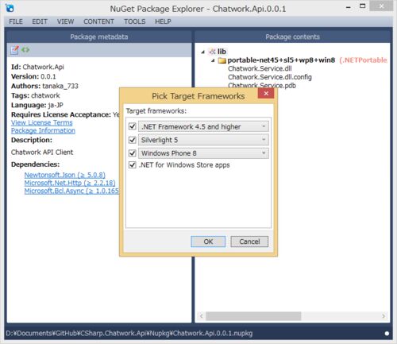Close the Pick Target Frameworks dialog

(x=266, y=93)
